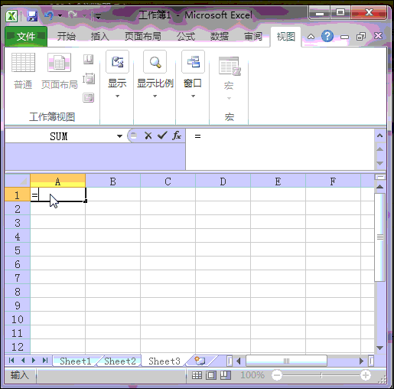Switch to Normal view in status bar

tap(197, 375)
